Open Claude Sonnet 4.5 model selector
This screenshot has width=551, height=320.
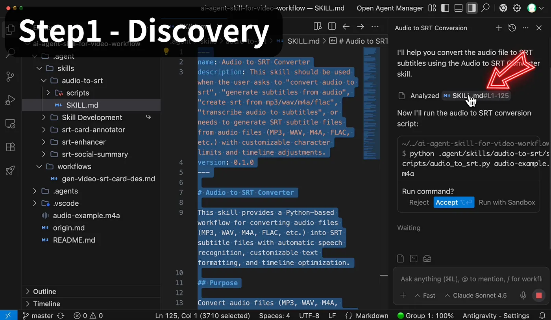pyautogui.click(x=475, y=296)
